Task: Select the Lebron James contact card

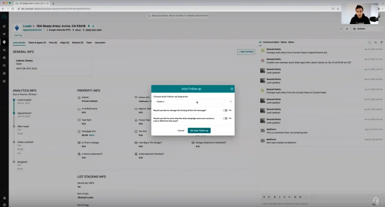Action: [x=53, y=66]
